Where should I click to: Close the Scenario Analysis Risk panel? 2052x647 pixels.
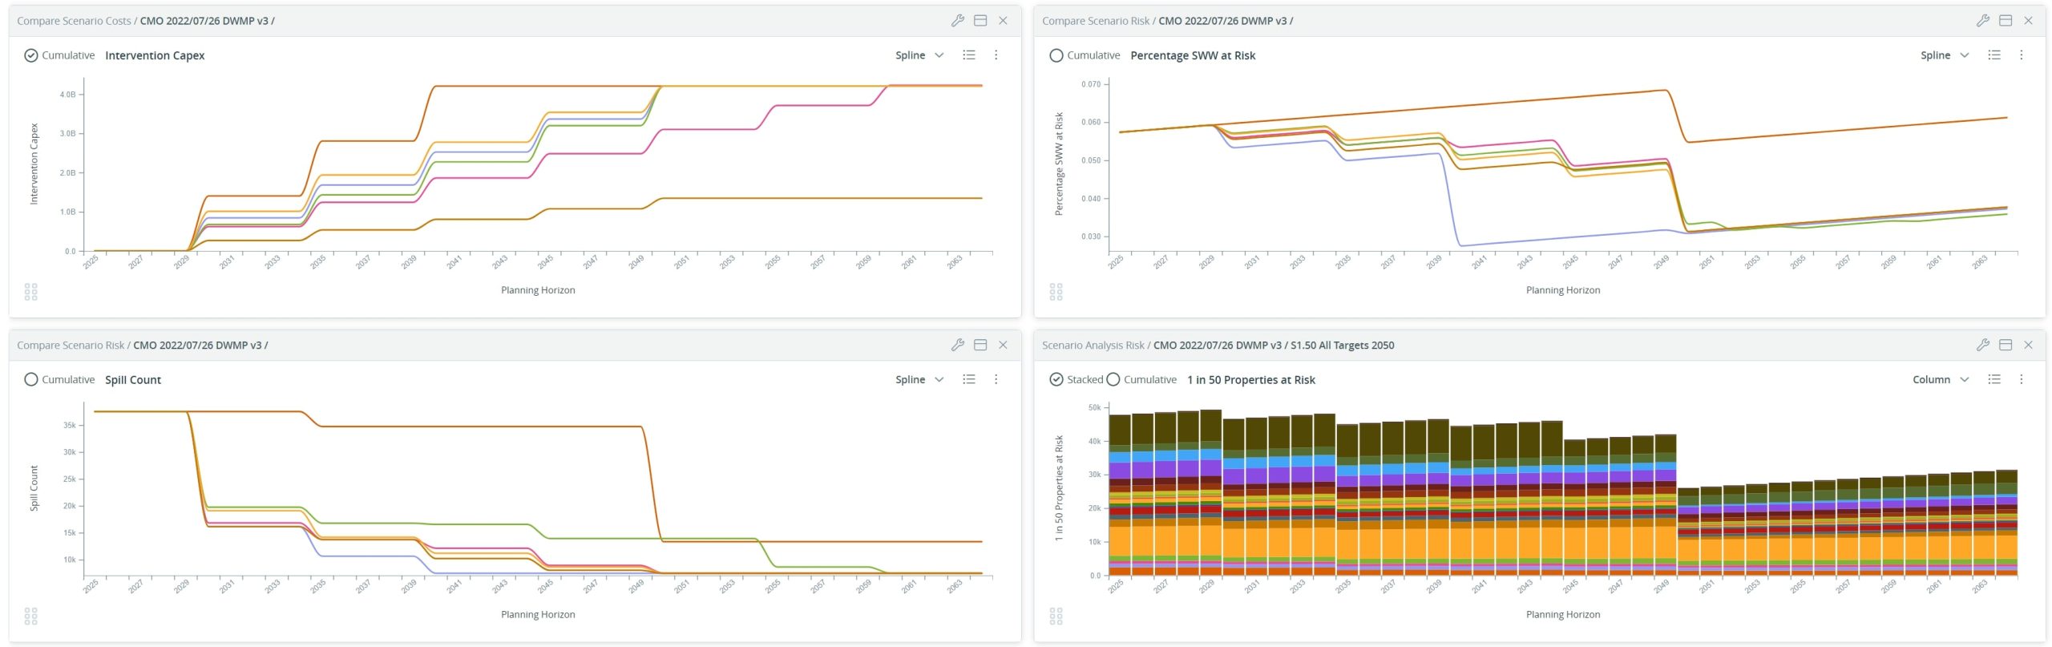(x=2028, y=345)
